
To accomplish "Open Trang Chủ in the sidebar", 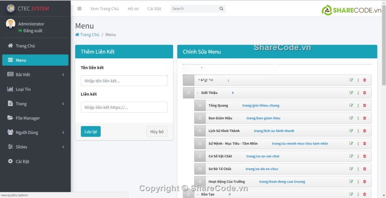I will tap(35, 46).
